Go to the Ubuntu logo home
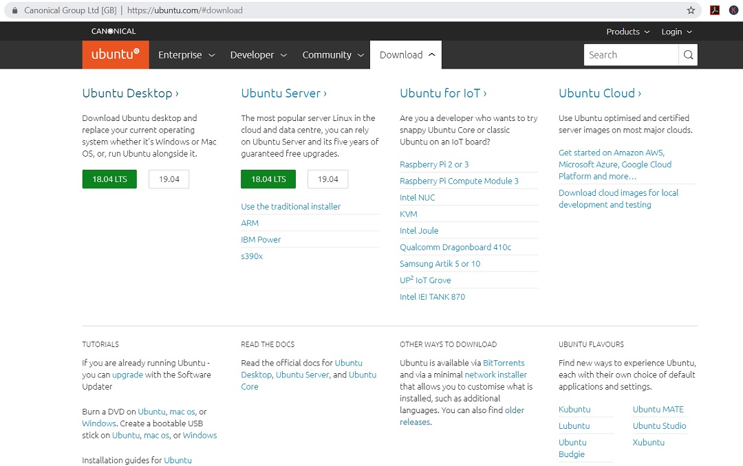Screen dimensions: 743x466 coord(116,54)
